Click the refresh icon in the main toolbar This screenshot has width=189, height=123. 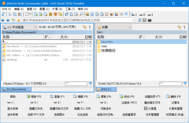pos(3,14)
